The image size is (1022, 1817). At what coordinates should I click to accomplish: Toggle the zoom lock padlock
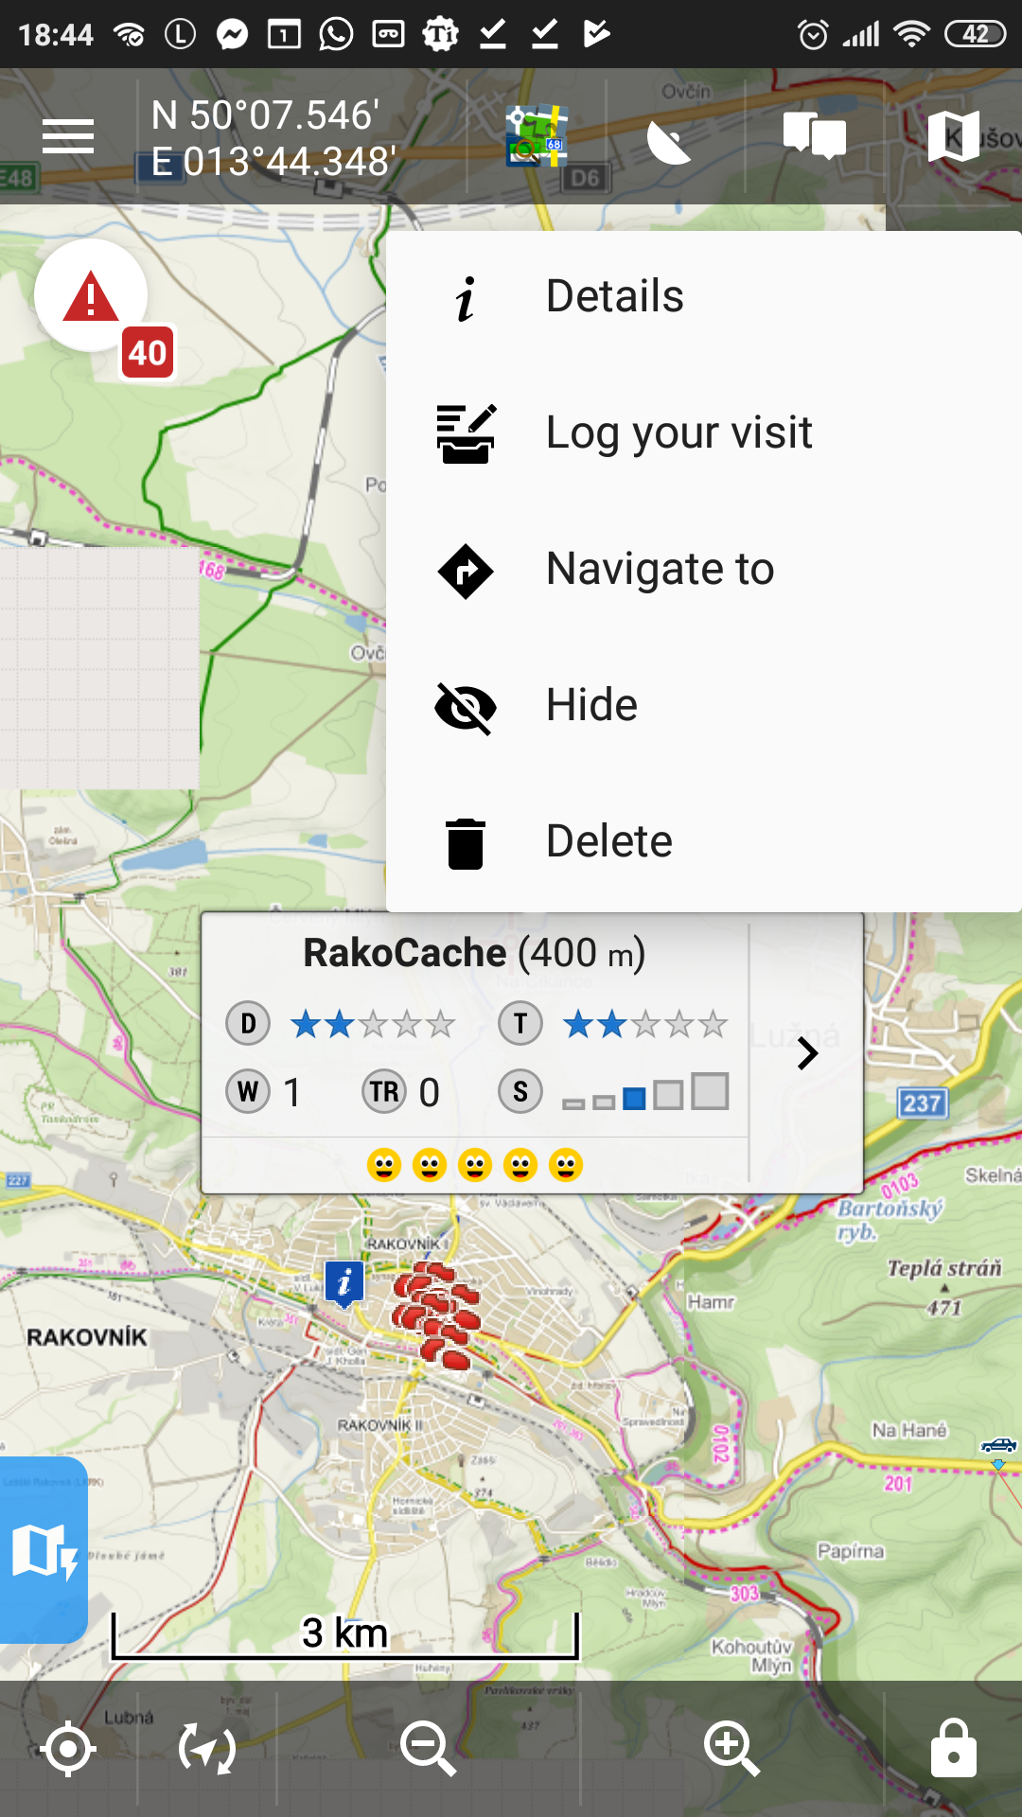[953, 1749]
